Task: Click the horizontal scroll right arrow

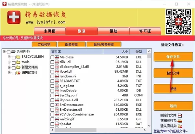Action: [145, 130]
